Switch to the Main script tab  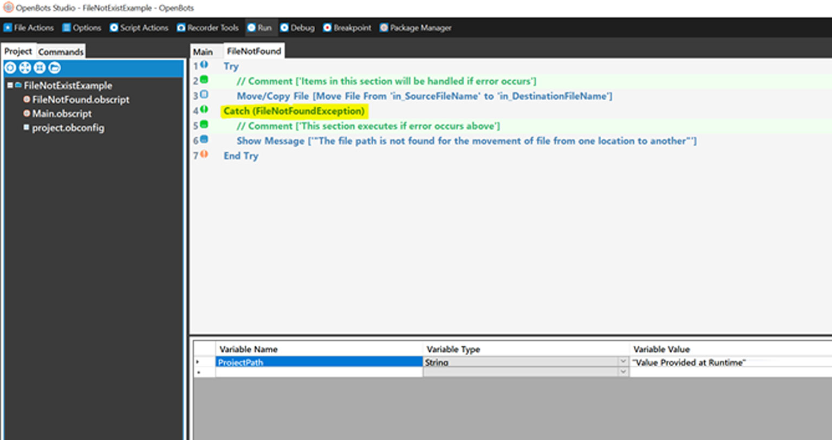point(203,52)
